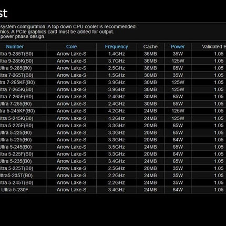Click 24MB cache in the 5-235(B0) row
Viewport: 226px width, 226px height.
click(150, 161)
